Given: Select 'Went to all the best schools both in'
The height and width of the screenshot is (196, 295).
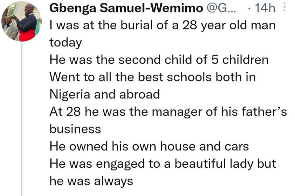Looking at the screenshot, I should [x=152, y=77].
